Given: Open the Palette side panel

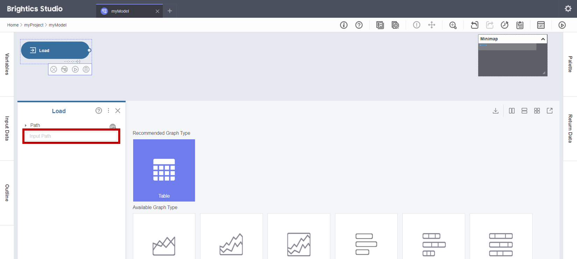Looking at the screenshot, I should (570, 64).
